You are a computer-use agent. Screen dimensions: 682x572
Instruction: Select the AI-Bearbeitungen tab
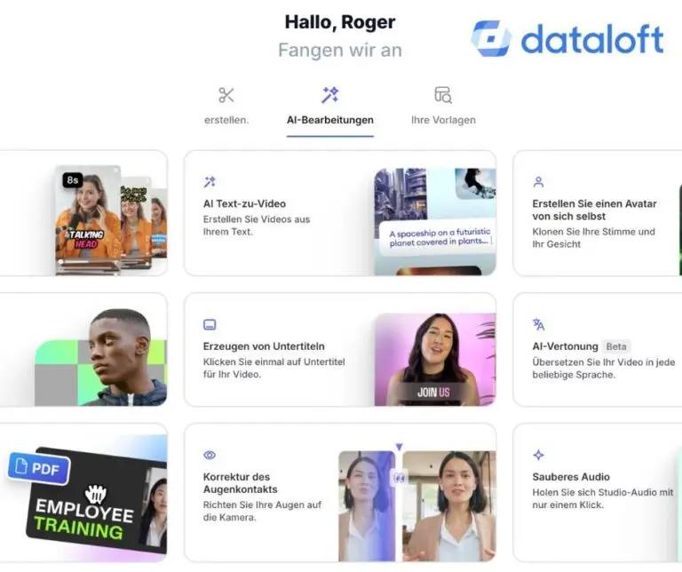(x=330, y=120)
